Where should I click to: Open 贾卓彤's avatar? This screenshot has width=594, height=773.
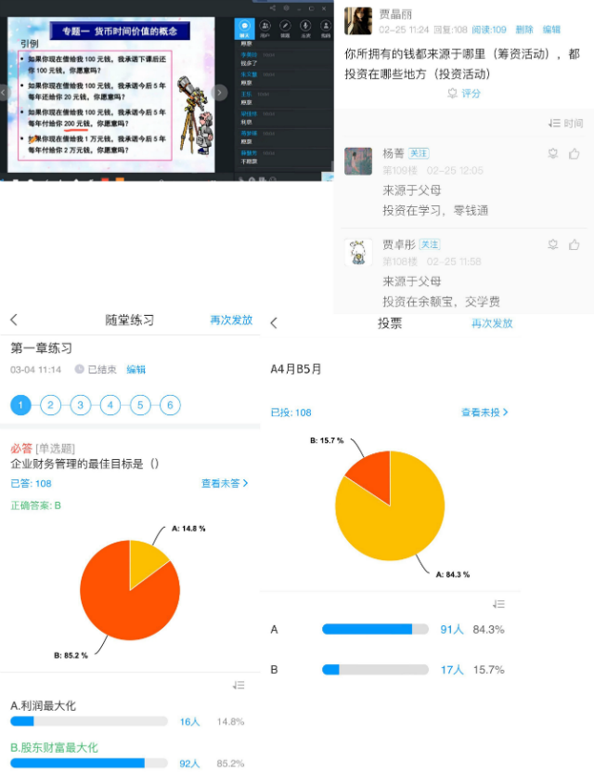pos(358,252)
